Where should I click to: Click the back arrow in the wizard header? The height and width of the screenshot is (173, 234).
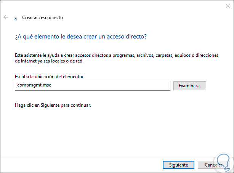[x=6, y=18]
